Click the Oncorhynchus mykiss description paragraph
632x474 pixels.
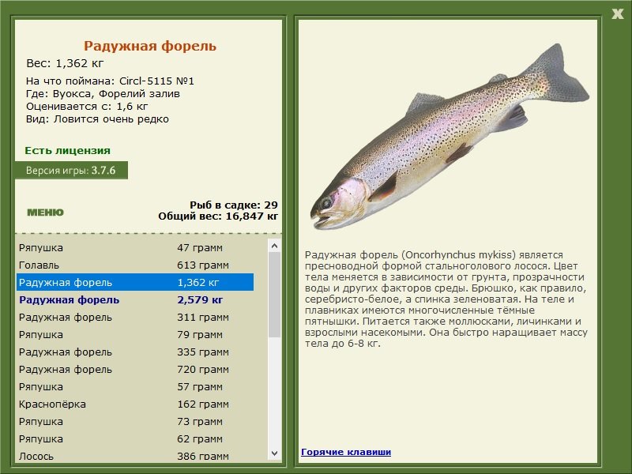pos(446,299)
